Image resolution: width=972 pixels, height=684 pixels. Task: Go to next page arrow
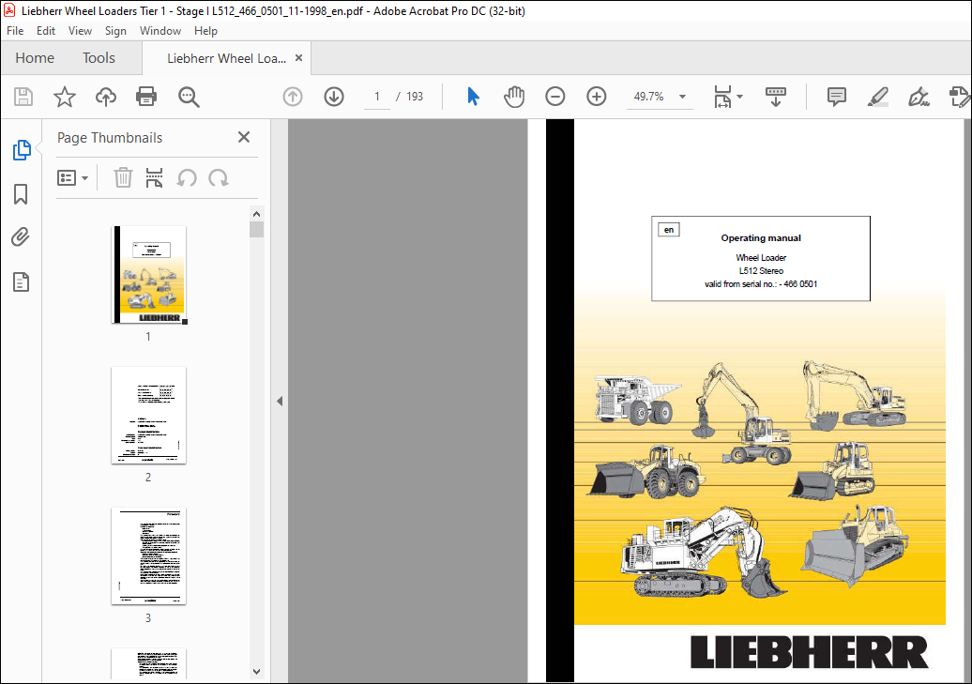coord(334,97)
